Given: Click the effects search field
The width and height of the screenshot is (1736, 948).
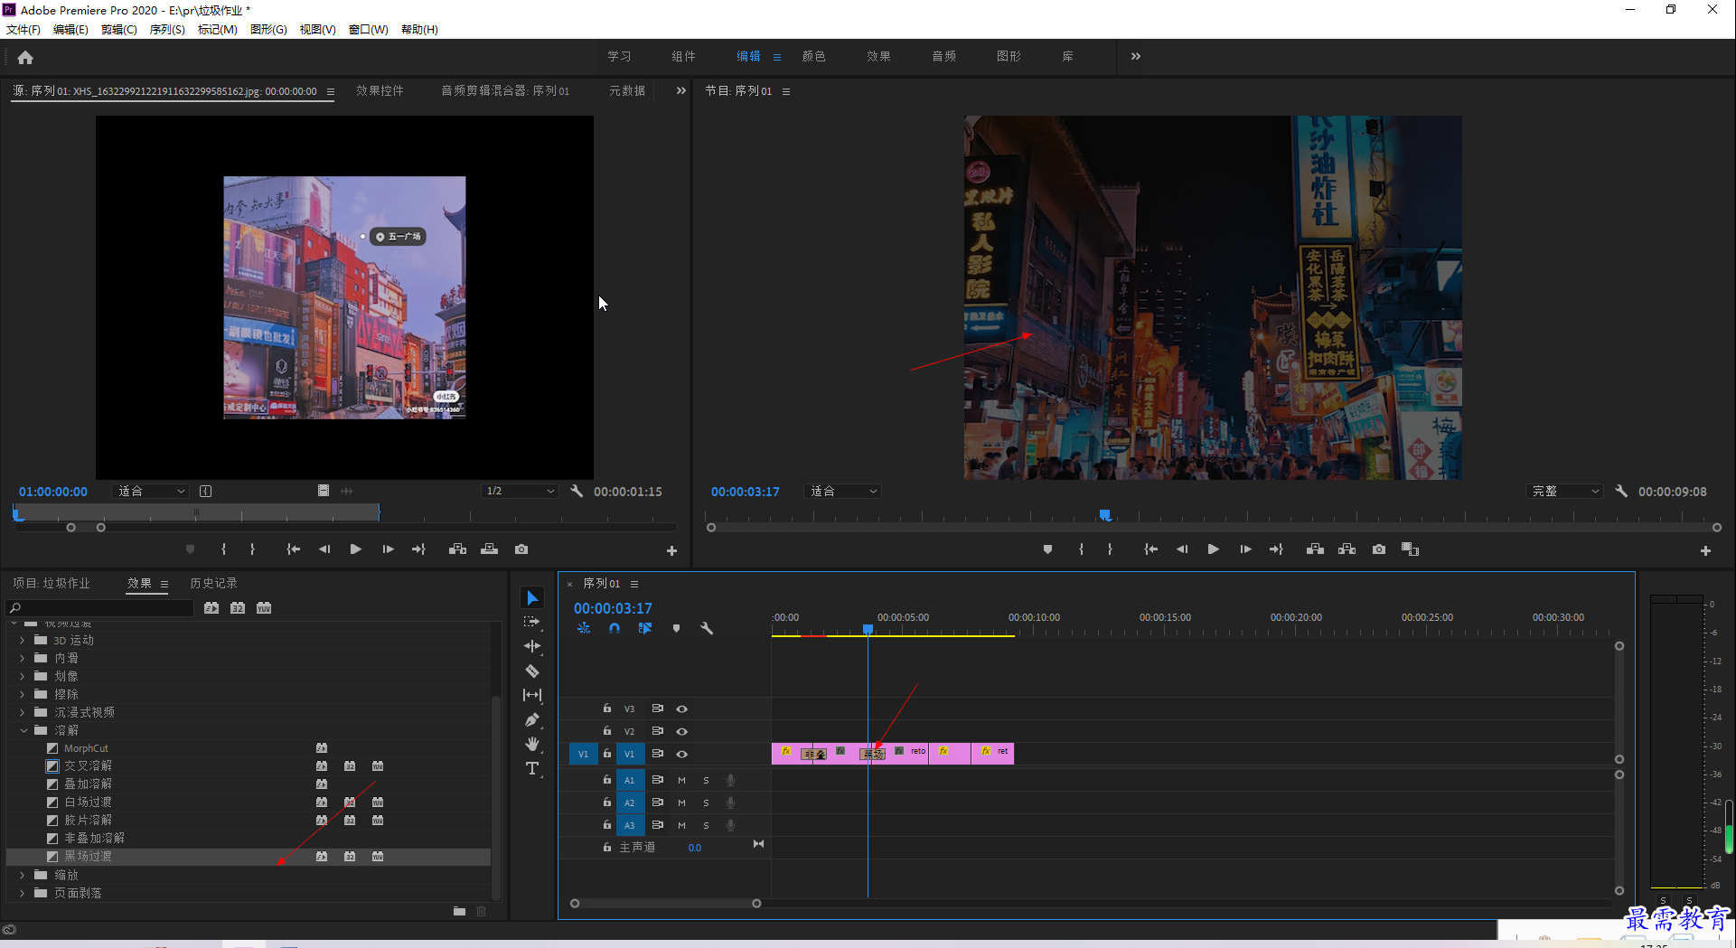Looking at the screenshot, I should (x=100, y=608).
